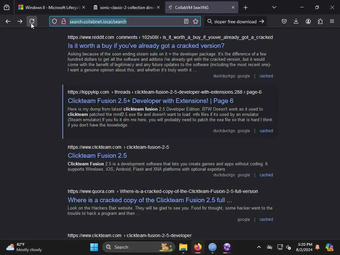Toggle reader view for this page
Image resolution: width=340 pixels, height=255 pixels.
pos(186,22)
